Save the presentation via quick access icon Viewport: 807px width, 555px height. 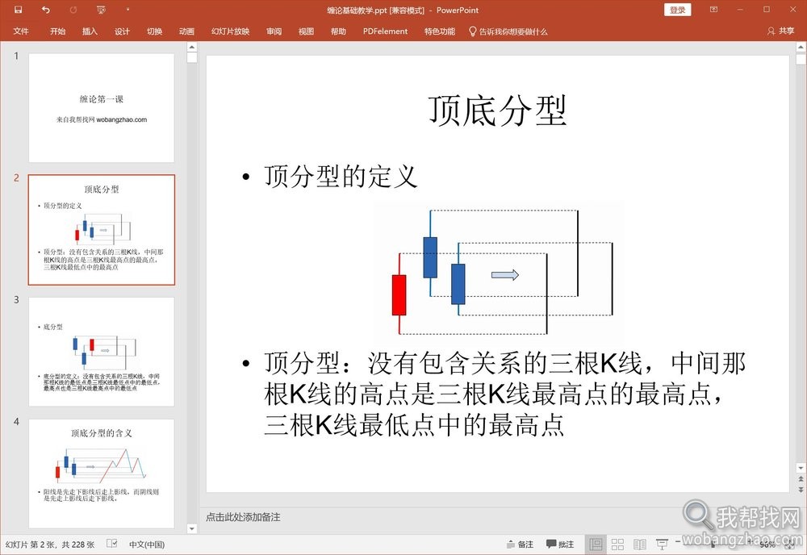pos(18,10)
